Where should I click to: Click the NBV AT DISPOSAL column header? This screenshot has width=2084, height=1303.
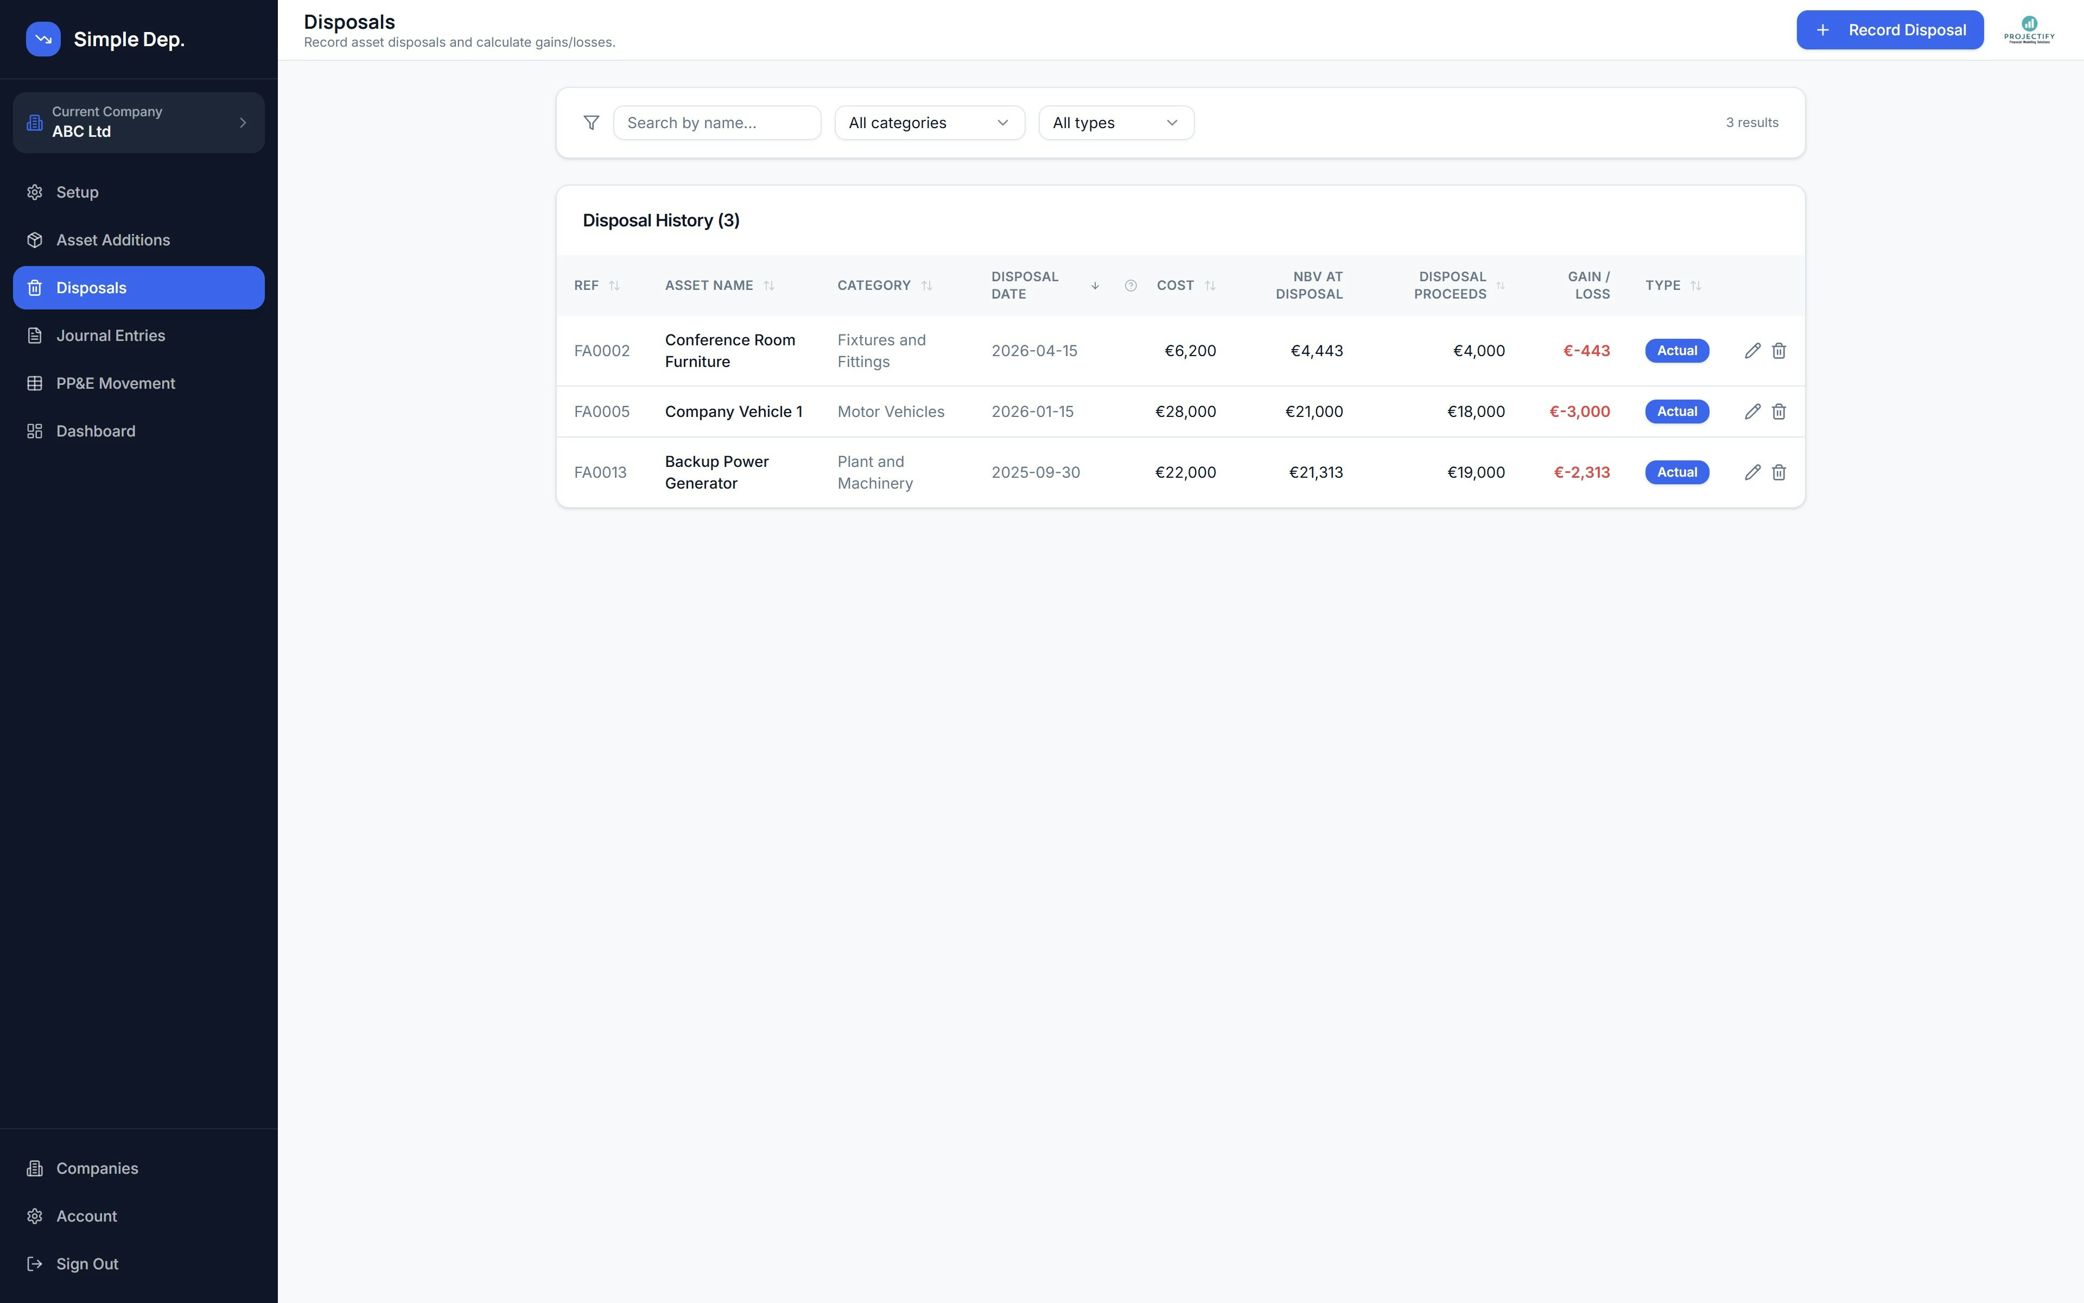tap(1308, 285)
